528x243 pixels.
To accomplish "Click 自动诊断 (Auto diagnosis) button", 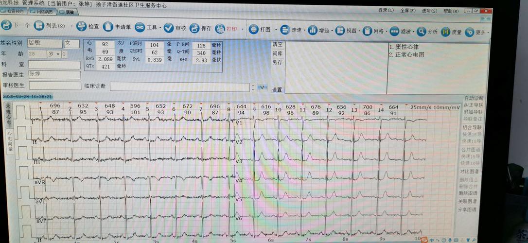I will [x=474, y=98].
